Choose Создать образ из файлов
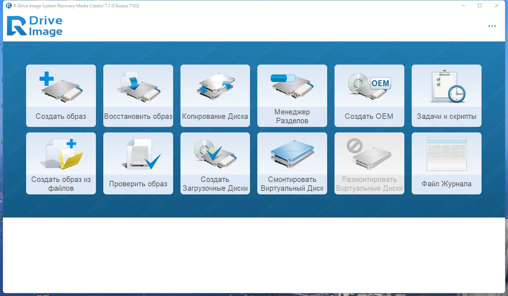The width and height of the screenshot is (508, 296). [61, 163]
